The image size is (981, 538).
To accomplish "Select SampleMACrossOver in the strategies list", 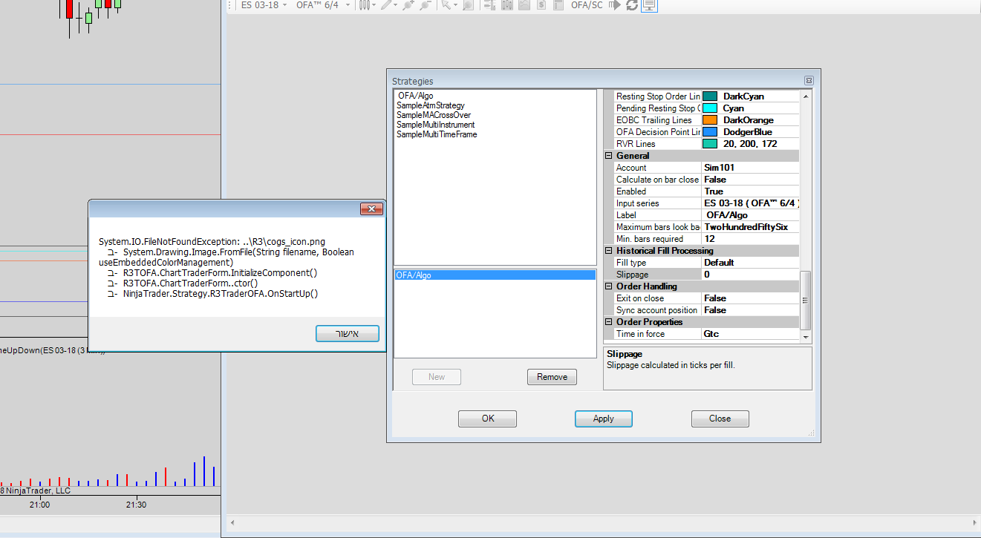I will tap(434, 115).
